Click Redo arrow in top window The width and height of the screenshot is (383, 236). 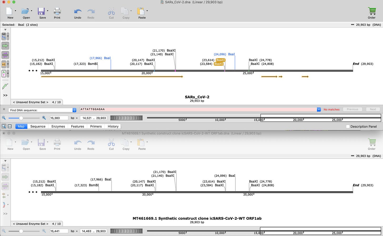click(91, 11)
